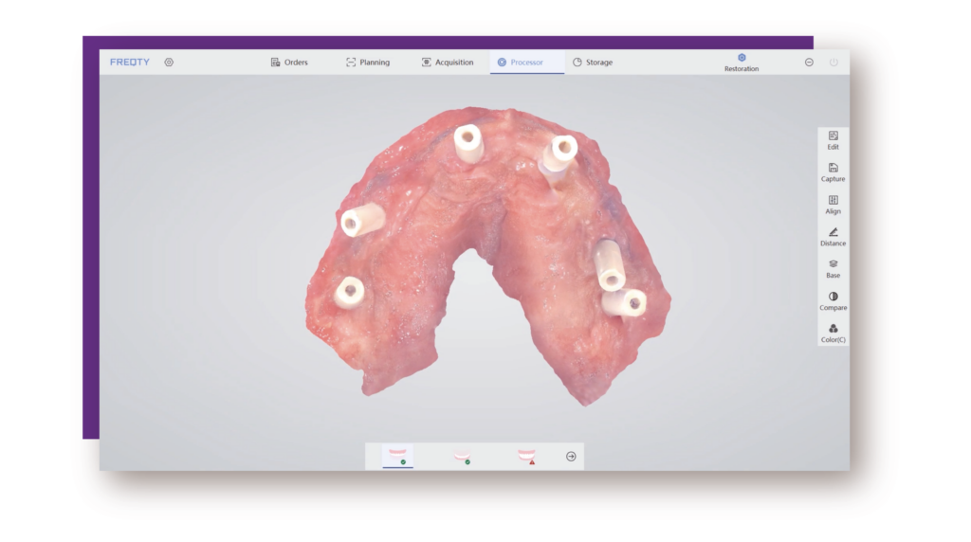Select the first upper jaw scan thumbnail
This screenshot has height=542, width=971.
[397, 457]
